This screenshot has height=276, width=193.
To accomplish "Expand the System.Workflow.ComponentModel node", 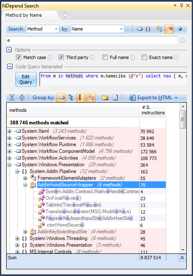I will 10,151.
